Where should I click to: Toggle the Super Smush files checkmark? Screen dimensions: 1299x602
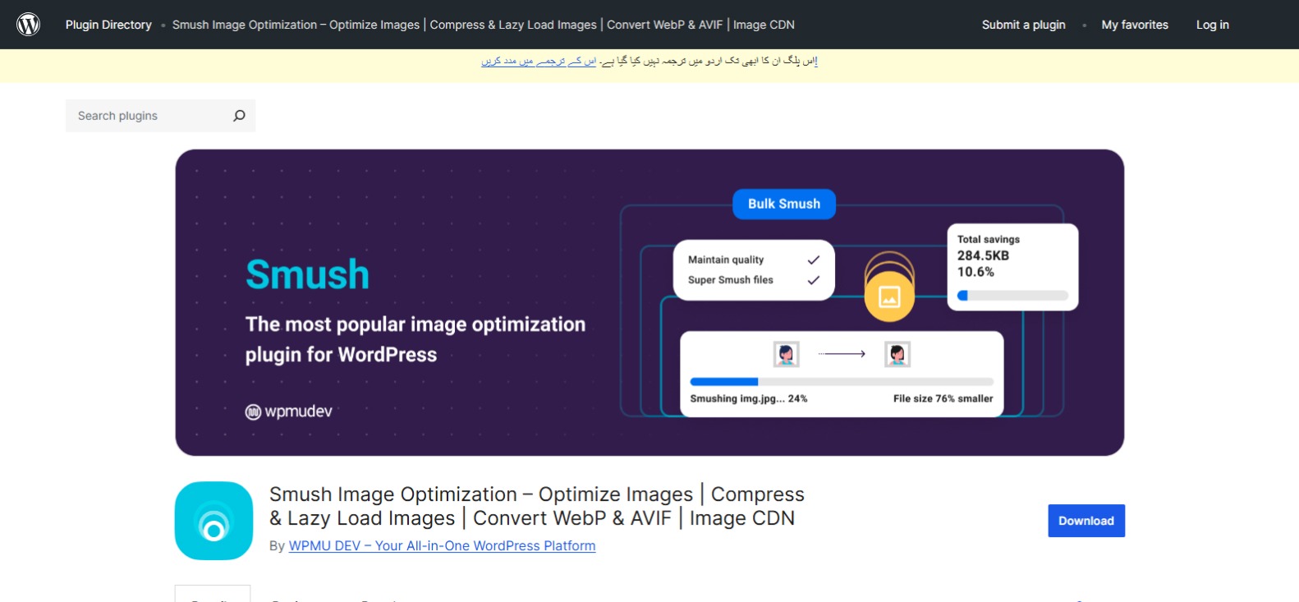tap(813, 280)
